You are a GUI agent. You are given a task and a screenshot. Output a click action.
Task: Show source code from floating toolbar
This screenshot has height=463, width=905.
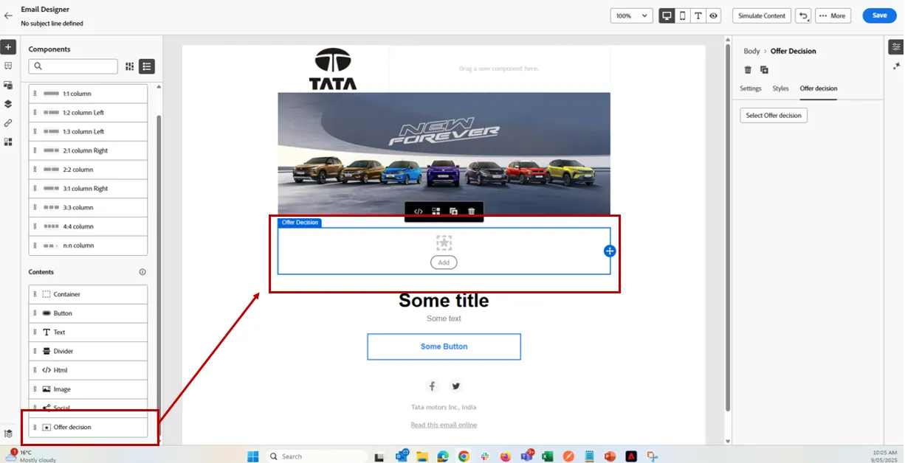[418, 212]
